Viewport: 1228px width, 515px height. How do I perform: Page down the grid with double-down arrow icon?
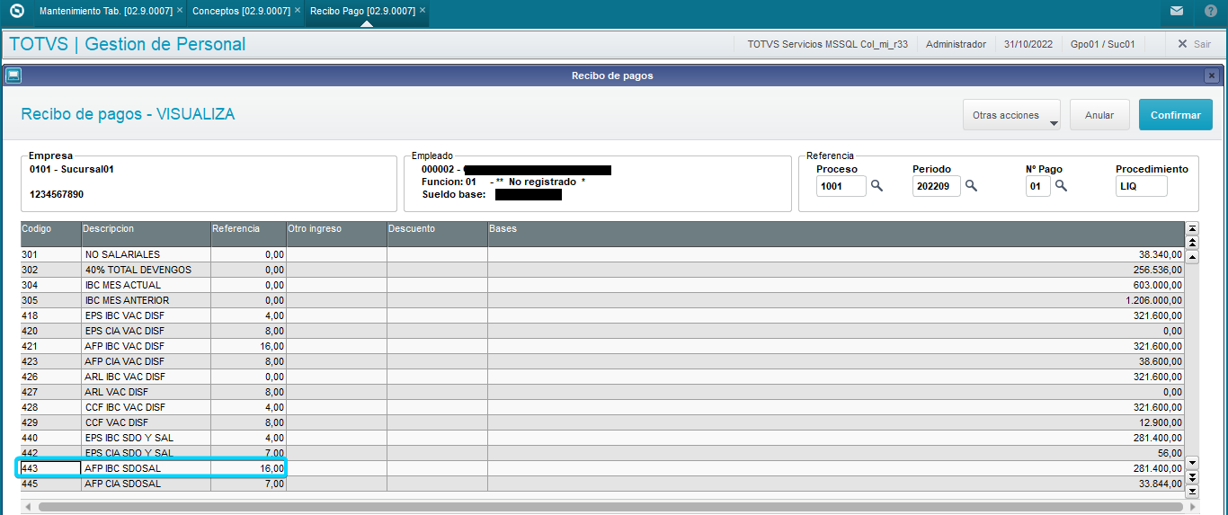[x=1193, y=476]
